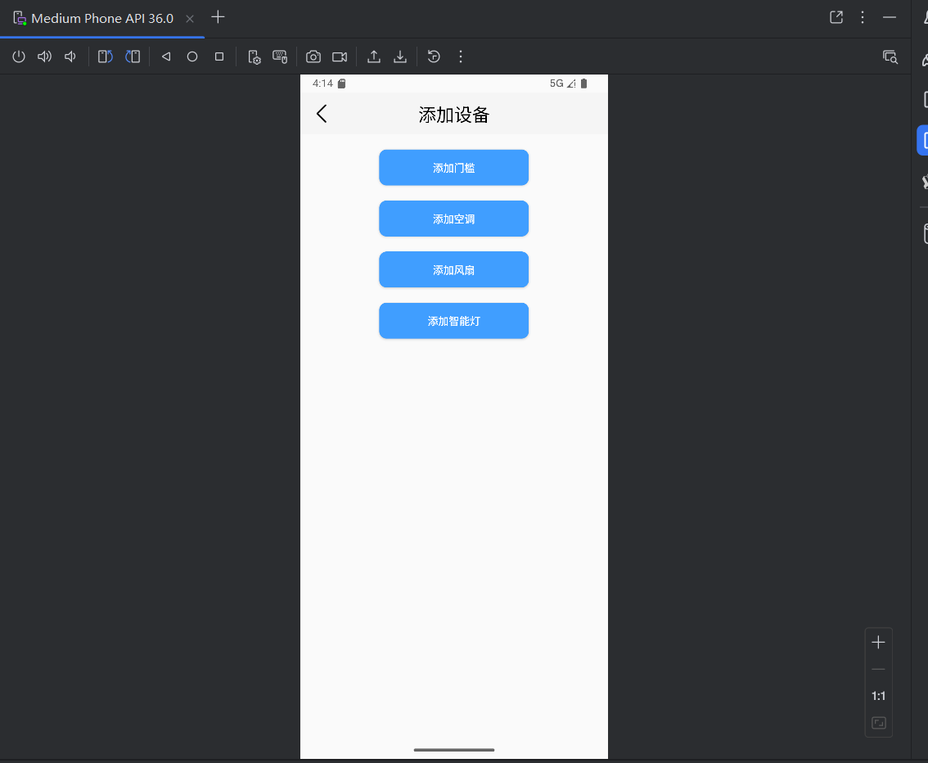Reset zoom to 1:1 actual size
Screen dimensions: 928x763
pos(878,696)
